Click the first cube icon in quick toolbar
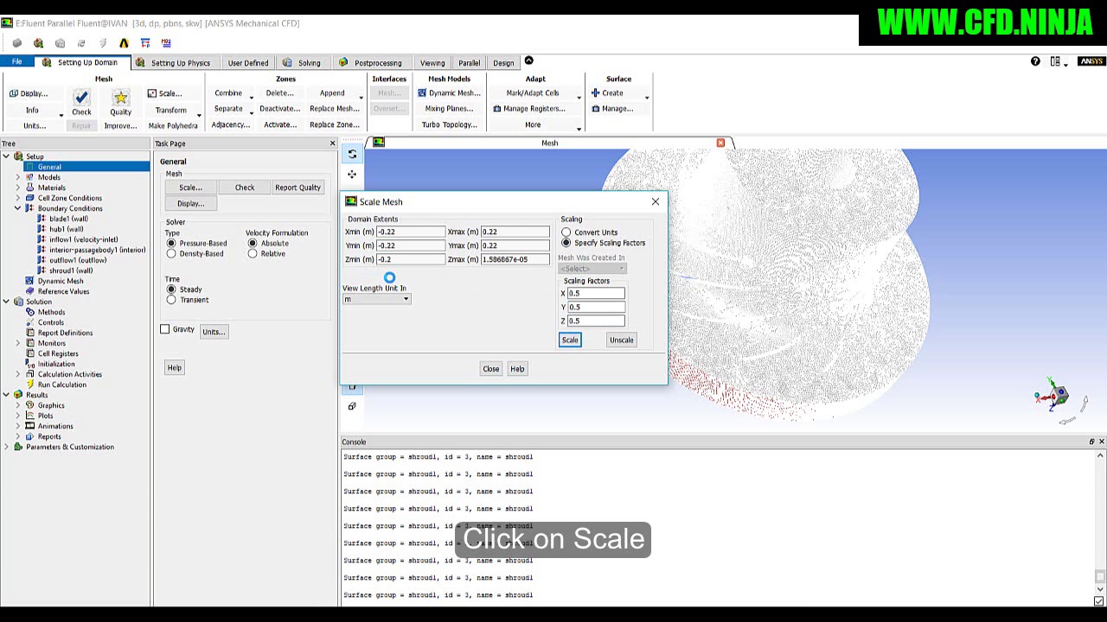The height and width of the screenshot is (622, 1107). pyautogui.click(x=17, y=43)
